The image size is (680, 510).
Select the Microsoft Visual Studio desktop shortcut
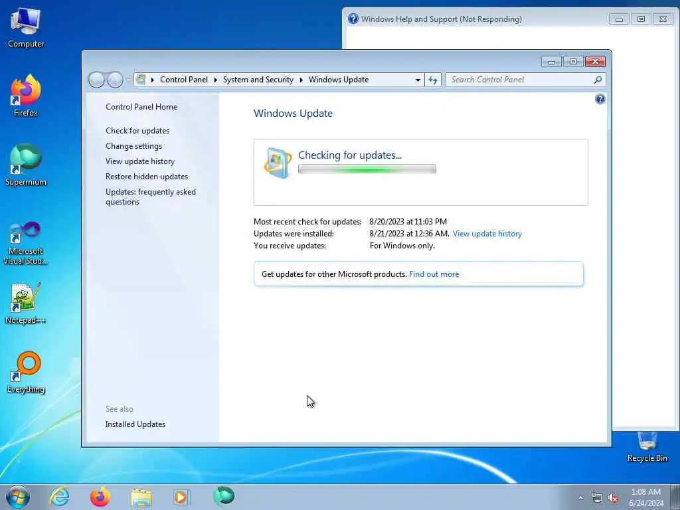coord(26,243)
